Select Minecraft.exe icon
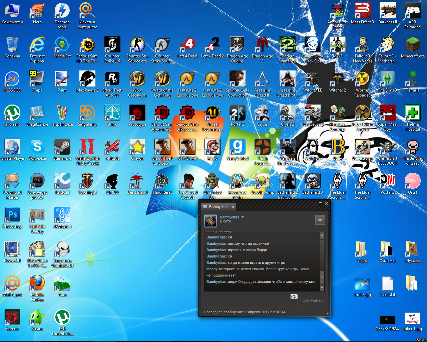 click(413, 47)
